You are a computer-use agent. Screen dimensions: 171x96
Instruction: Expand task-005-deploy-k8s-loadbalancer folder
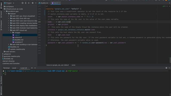click(9, 26)
